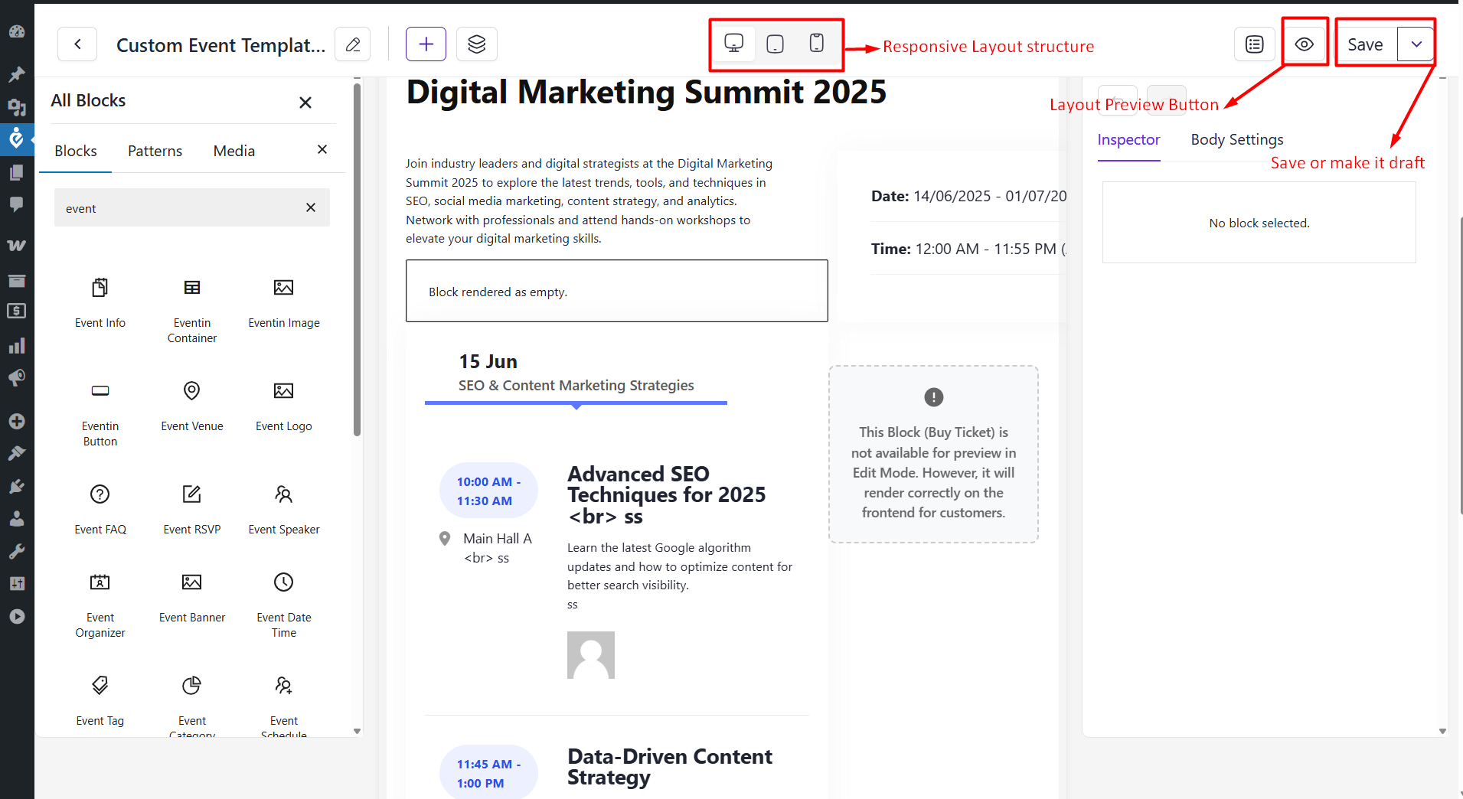Open the Eventin menu in the admin sidebar
The width and height of the screenshot is (1463, 799).
(17, 139)
